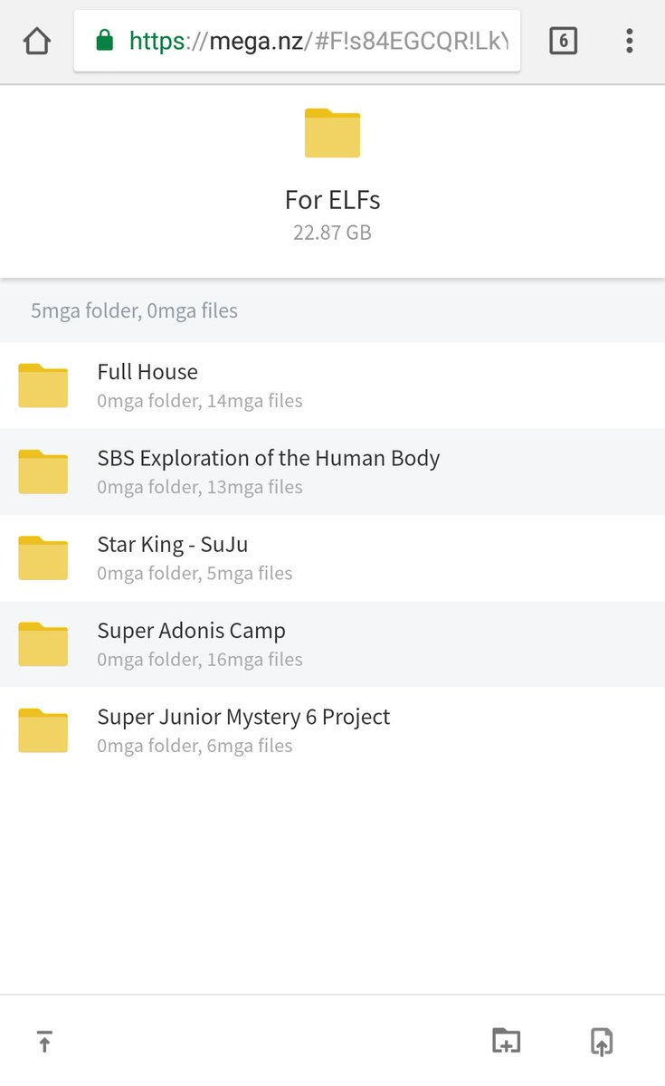Tap the Super Adonis Camp folder icon

pyautogui.click(x=43, y=643)
